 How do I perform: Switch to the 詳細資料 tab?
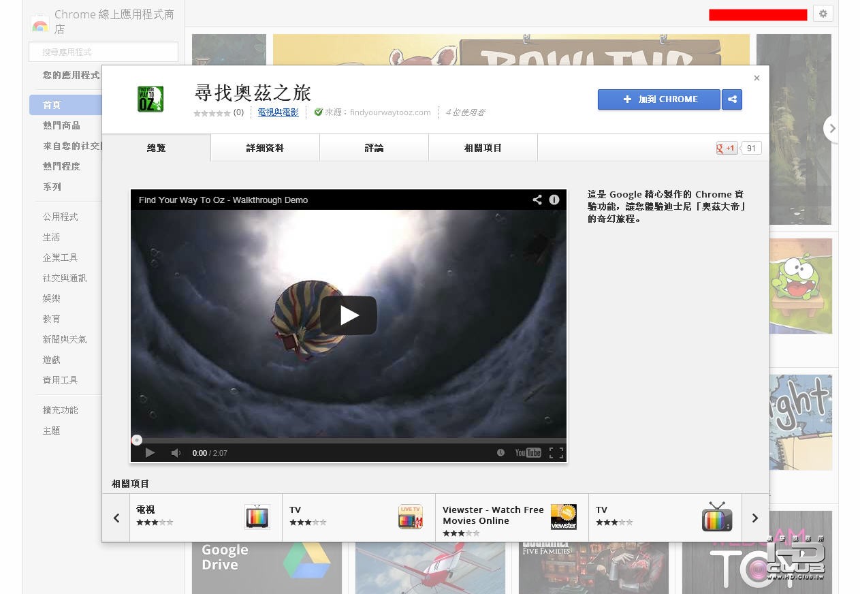(266, 148)
